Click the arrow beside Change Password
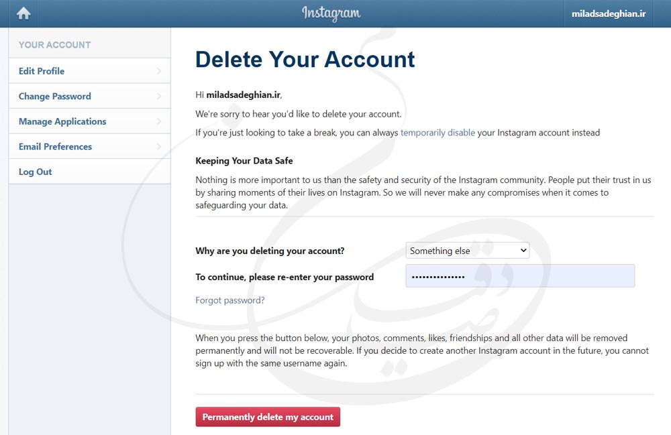671x435 pixels. point(159,97)
